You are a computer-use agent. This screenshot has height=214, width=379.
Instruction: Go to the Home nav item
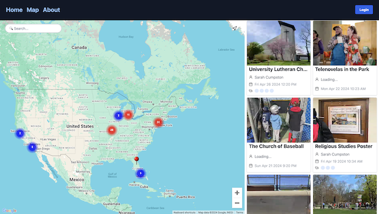tap(14, 10)
